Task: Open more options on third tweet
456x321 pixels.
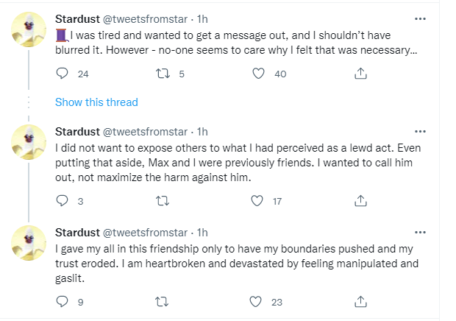Action: pos(440,232)
